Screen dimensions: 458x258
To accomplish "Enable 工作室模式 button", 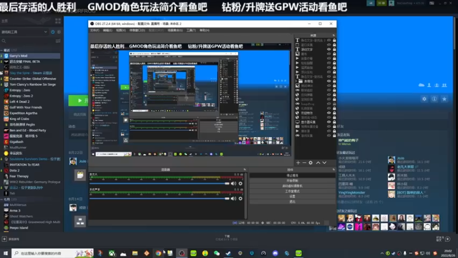I will (293, 191).
